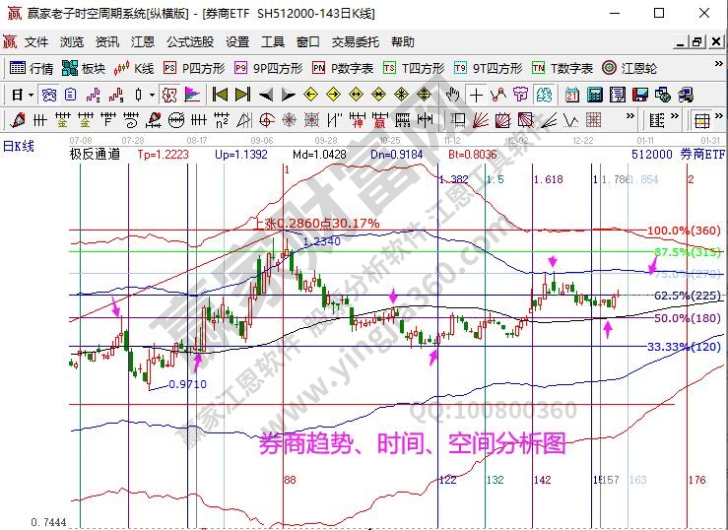The width and height of the screenshot is (728, 530).
Task: Open the 交易委托 menu
Action: [353, 42]
